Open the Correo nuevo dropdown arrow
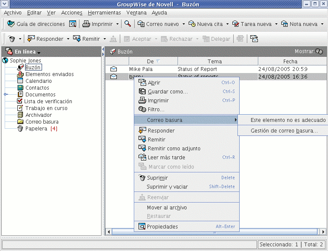328x251 pixels. 184,24
